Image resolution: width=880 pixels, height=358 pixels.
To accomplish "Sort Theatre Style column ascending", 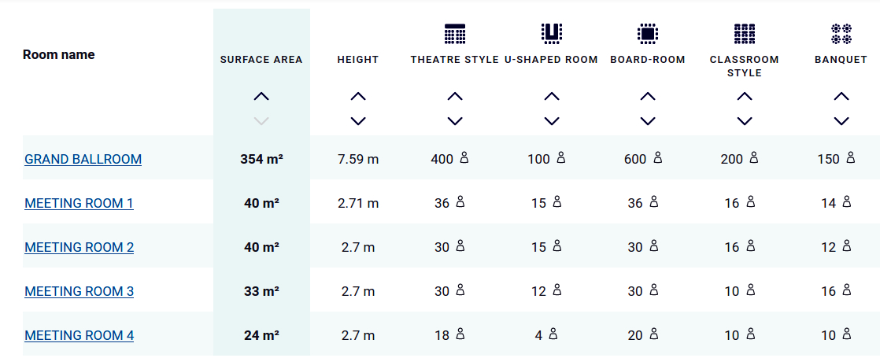I will pyautogui.click(x=455, y=96).
